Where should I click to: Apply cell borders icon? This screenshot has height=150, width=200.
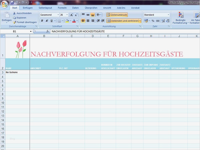coord(59,21)
